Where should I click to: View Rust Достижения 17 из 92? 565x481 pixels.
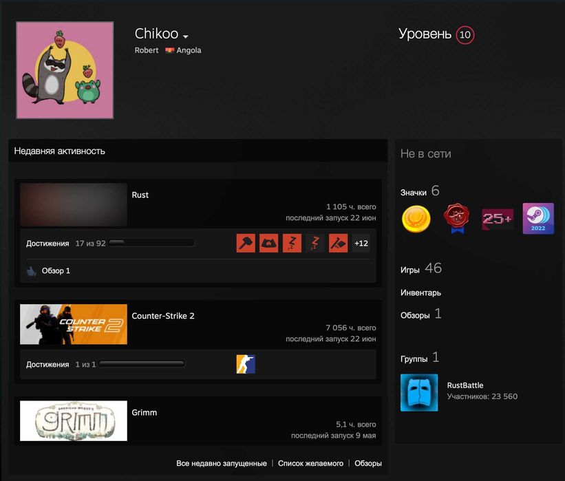coord(65,244)
